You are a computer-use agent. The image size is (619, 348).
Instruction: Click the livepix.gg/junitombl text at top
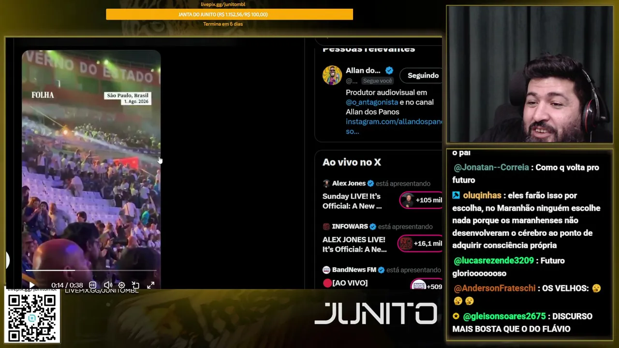tap(223, 4)
